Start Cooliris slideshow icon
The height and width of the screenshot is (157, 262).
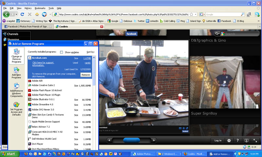point(247,141)
